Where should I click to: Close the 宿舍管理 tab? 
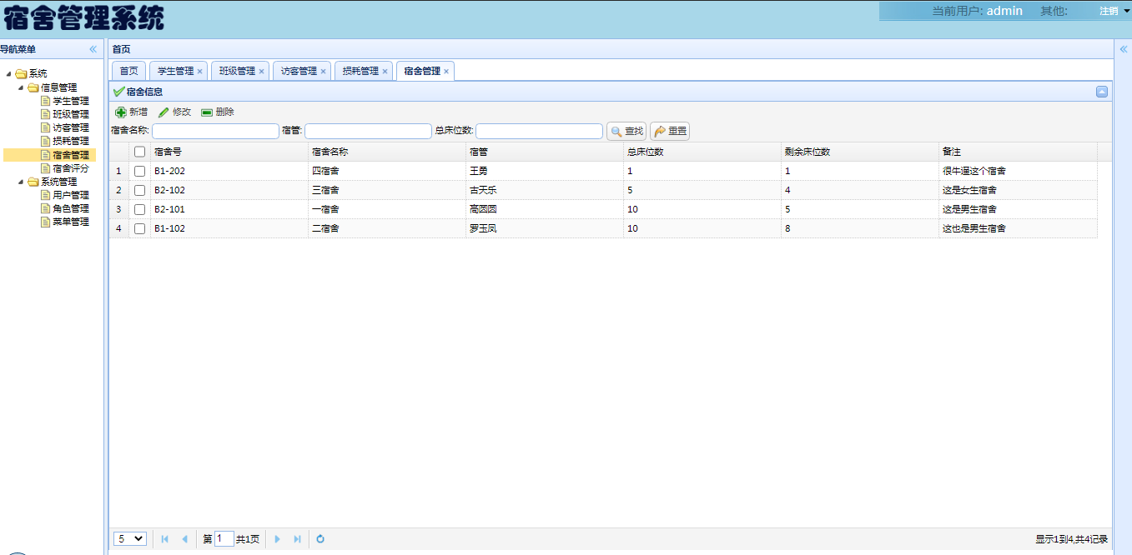point(446,72)
